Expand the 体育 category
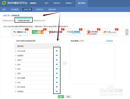 pos(16,74)
